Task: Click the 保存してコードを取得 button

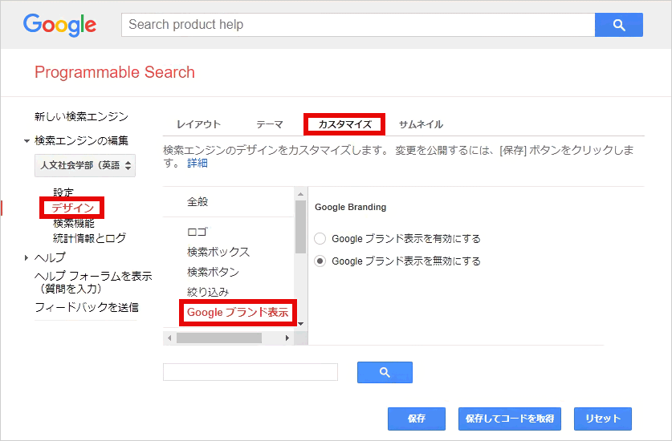Action: pos(510,419)
